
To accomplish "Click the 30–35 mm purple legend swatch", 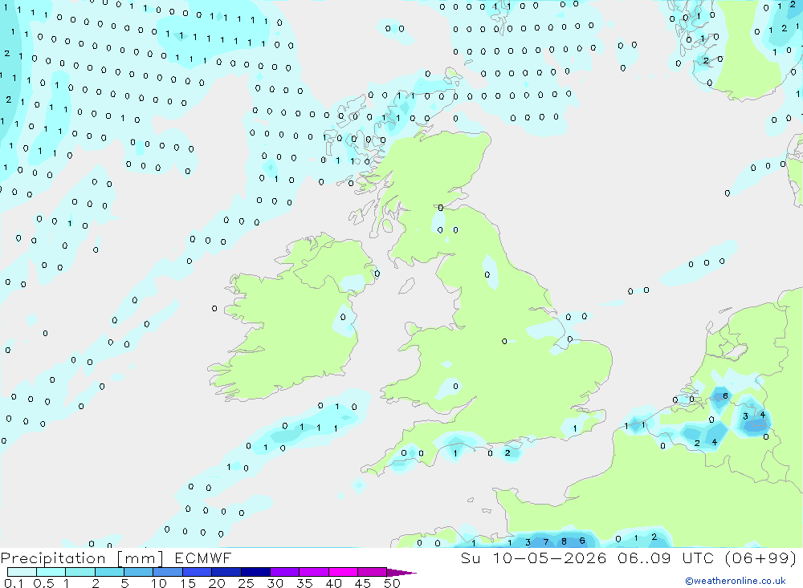I will coord(285,572).
